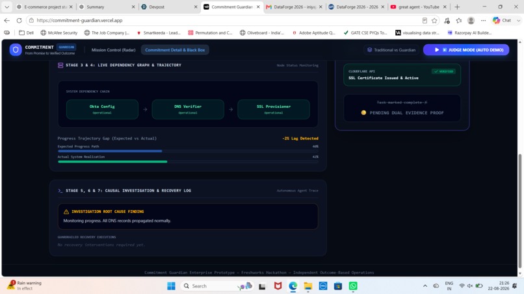Click the play icon on Judge Mode button
Viewport: 524px width, 294px height.
436,50
